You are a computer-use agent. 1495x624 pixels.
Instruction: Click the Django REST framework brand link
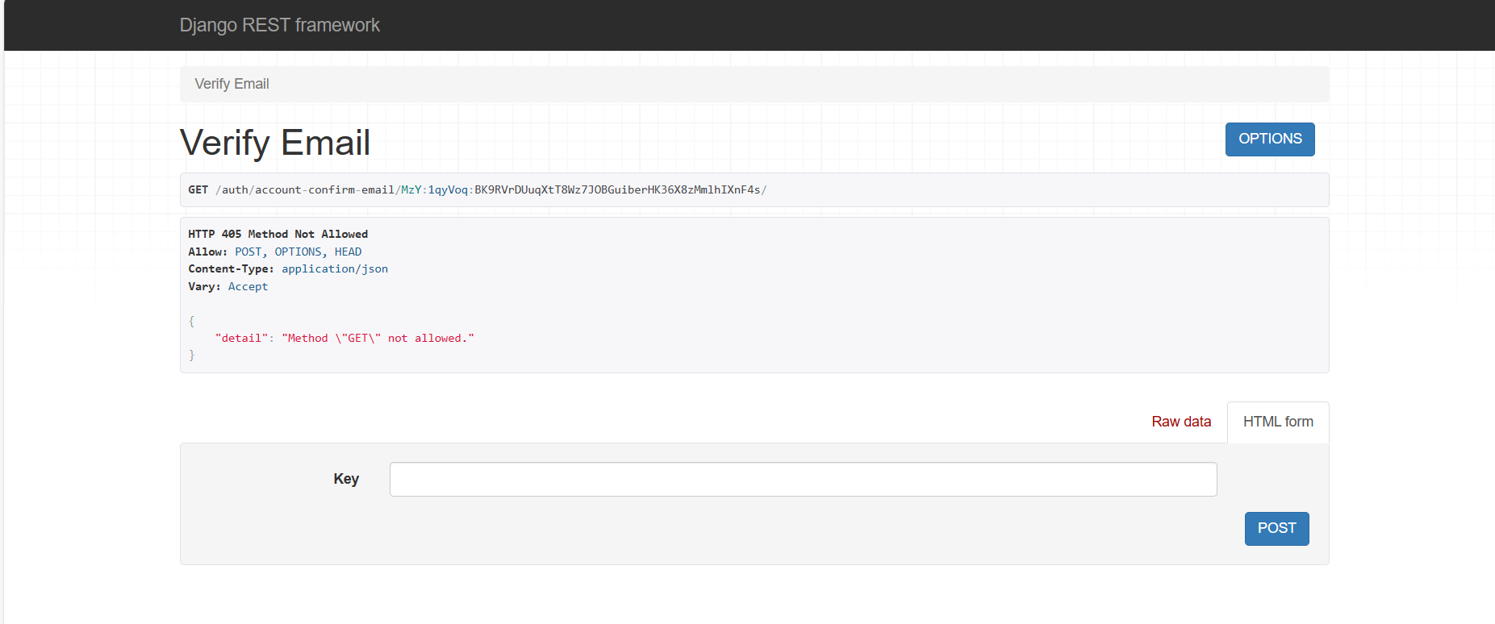[x=279, y=25]
